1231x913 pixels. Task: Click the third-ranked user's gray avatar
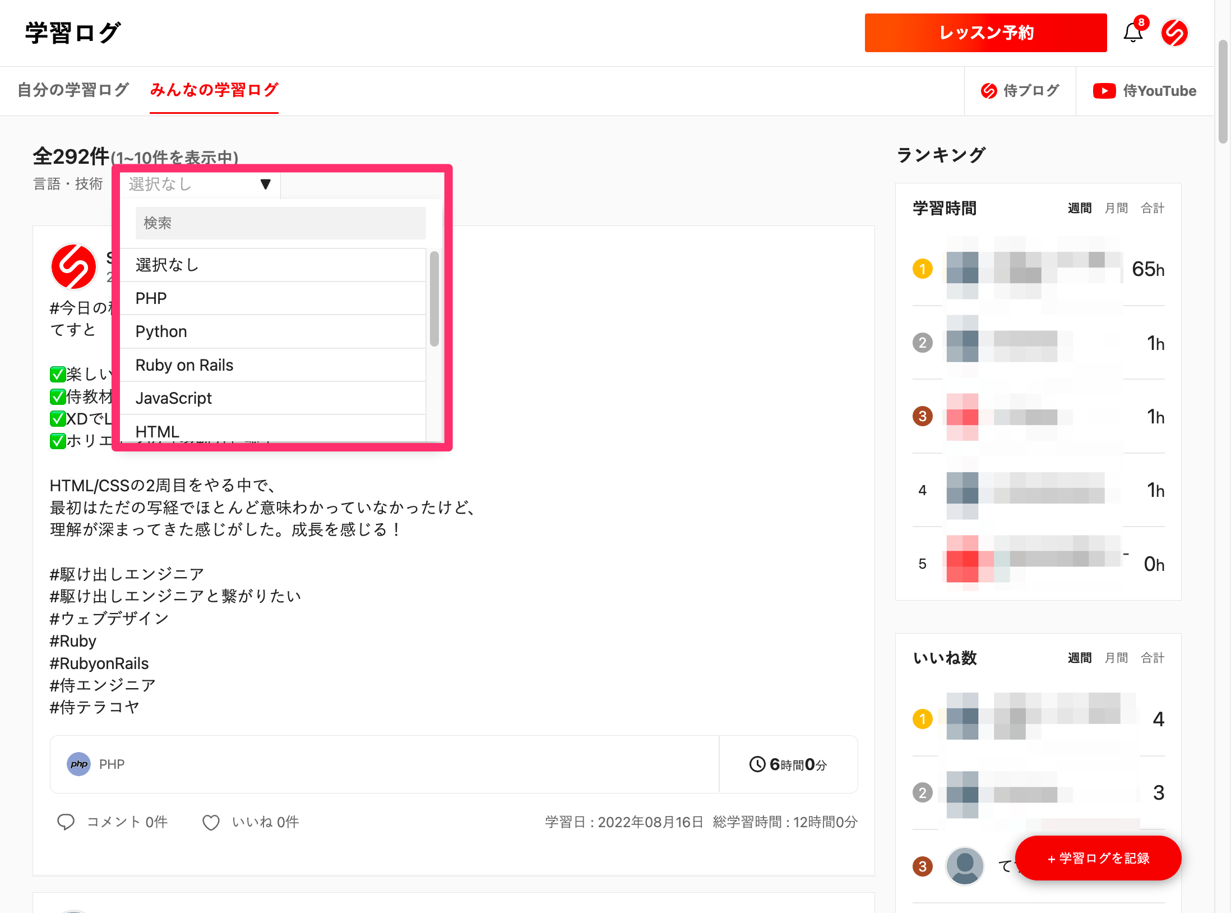(x=965, y=865)
